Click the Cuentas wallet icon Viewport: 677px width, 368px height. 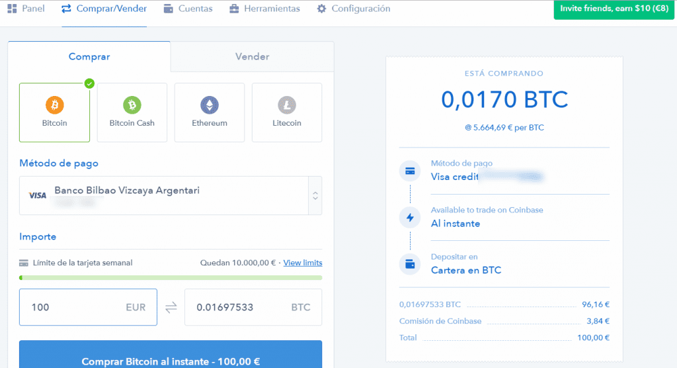coord(168,9)
